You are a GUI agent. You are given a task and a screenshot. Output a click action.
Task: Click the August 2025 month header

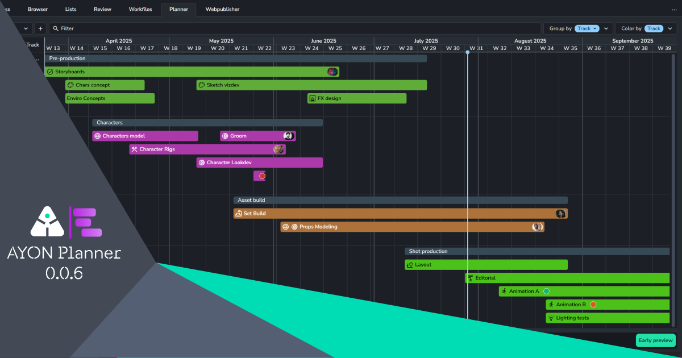530,41
